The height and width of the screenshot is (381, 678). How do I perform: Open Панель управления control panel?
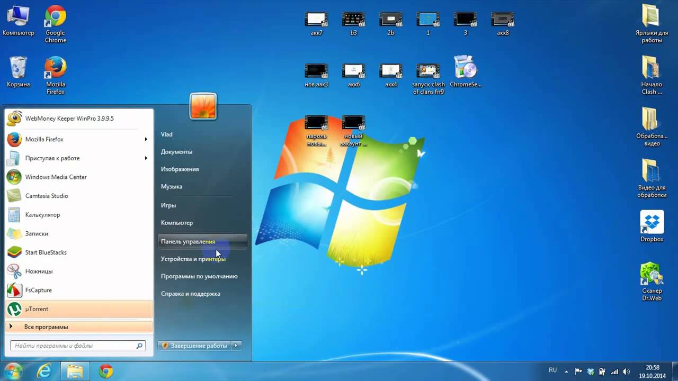(x=203, y=241)
